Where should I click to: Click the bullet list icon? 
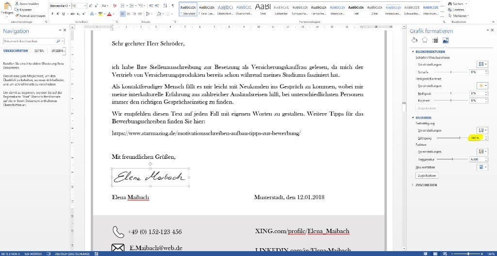[x=124, y=6]
